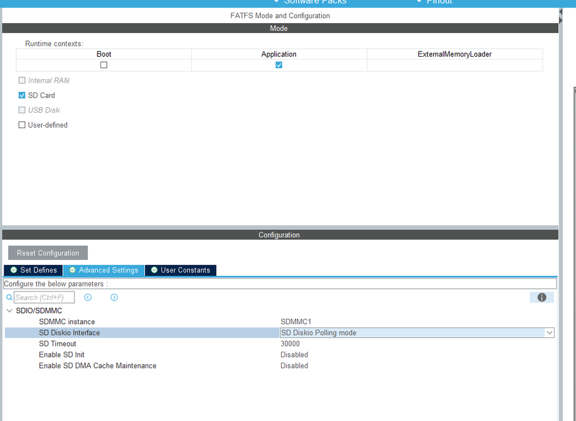The width and height of the screenshot is (576, 421).
Task: Click Disabled value for DMA Cache Maintenance
Action: (294, 366)
